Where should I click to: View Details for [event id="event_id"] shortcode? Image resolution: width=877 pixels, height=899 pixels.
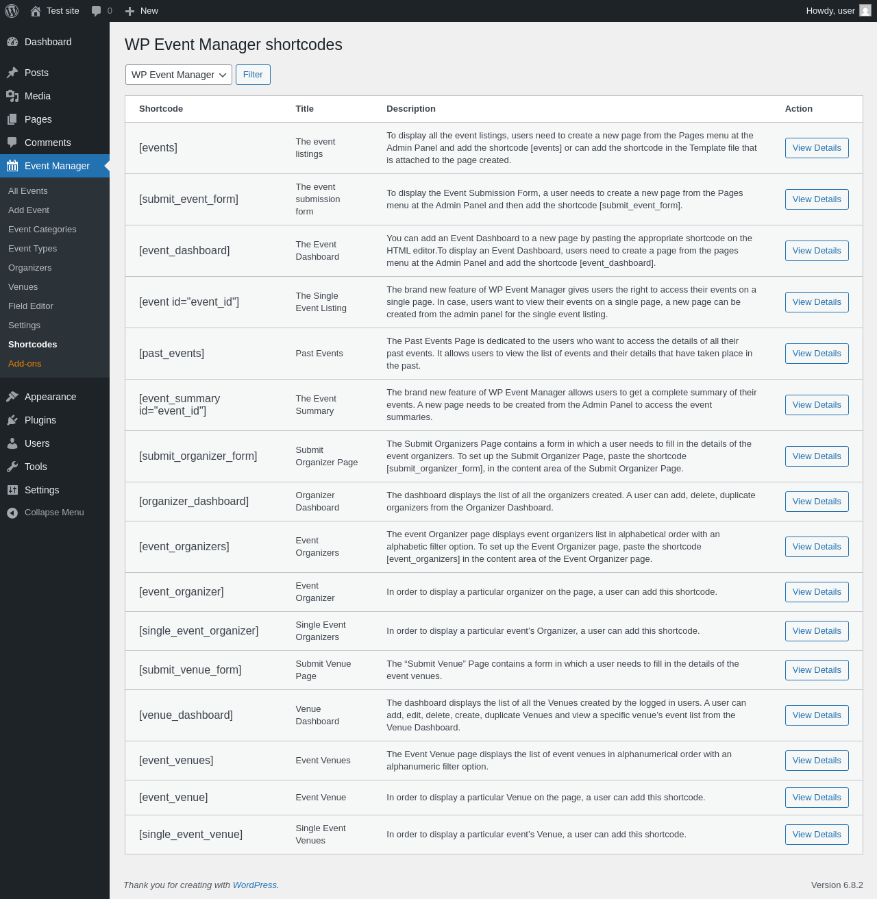[x=817, y=302]
